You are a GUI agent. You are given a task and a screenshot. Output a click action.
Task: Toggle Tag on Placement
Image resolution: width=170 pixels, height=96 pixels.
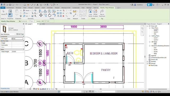(x=102, y=13)
